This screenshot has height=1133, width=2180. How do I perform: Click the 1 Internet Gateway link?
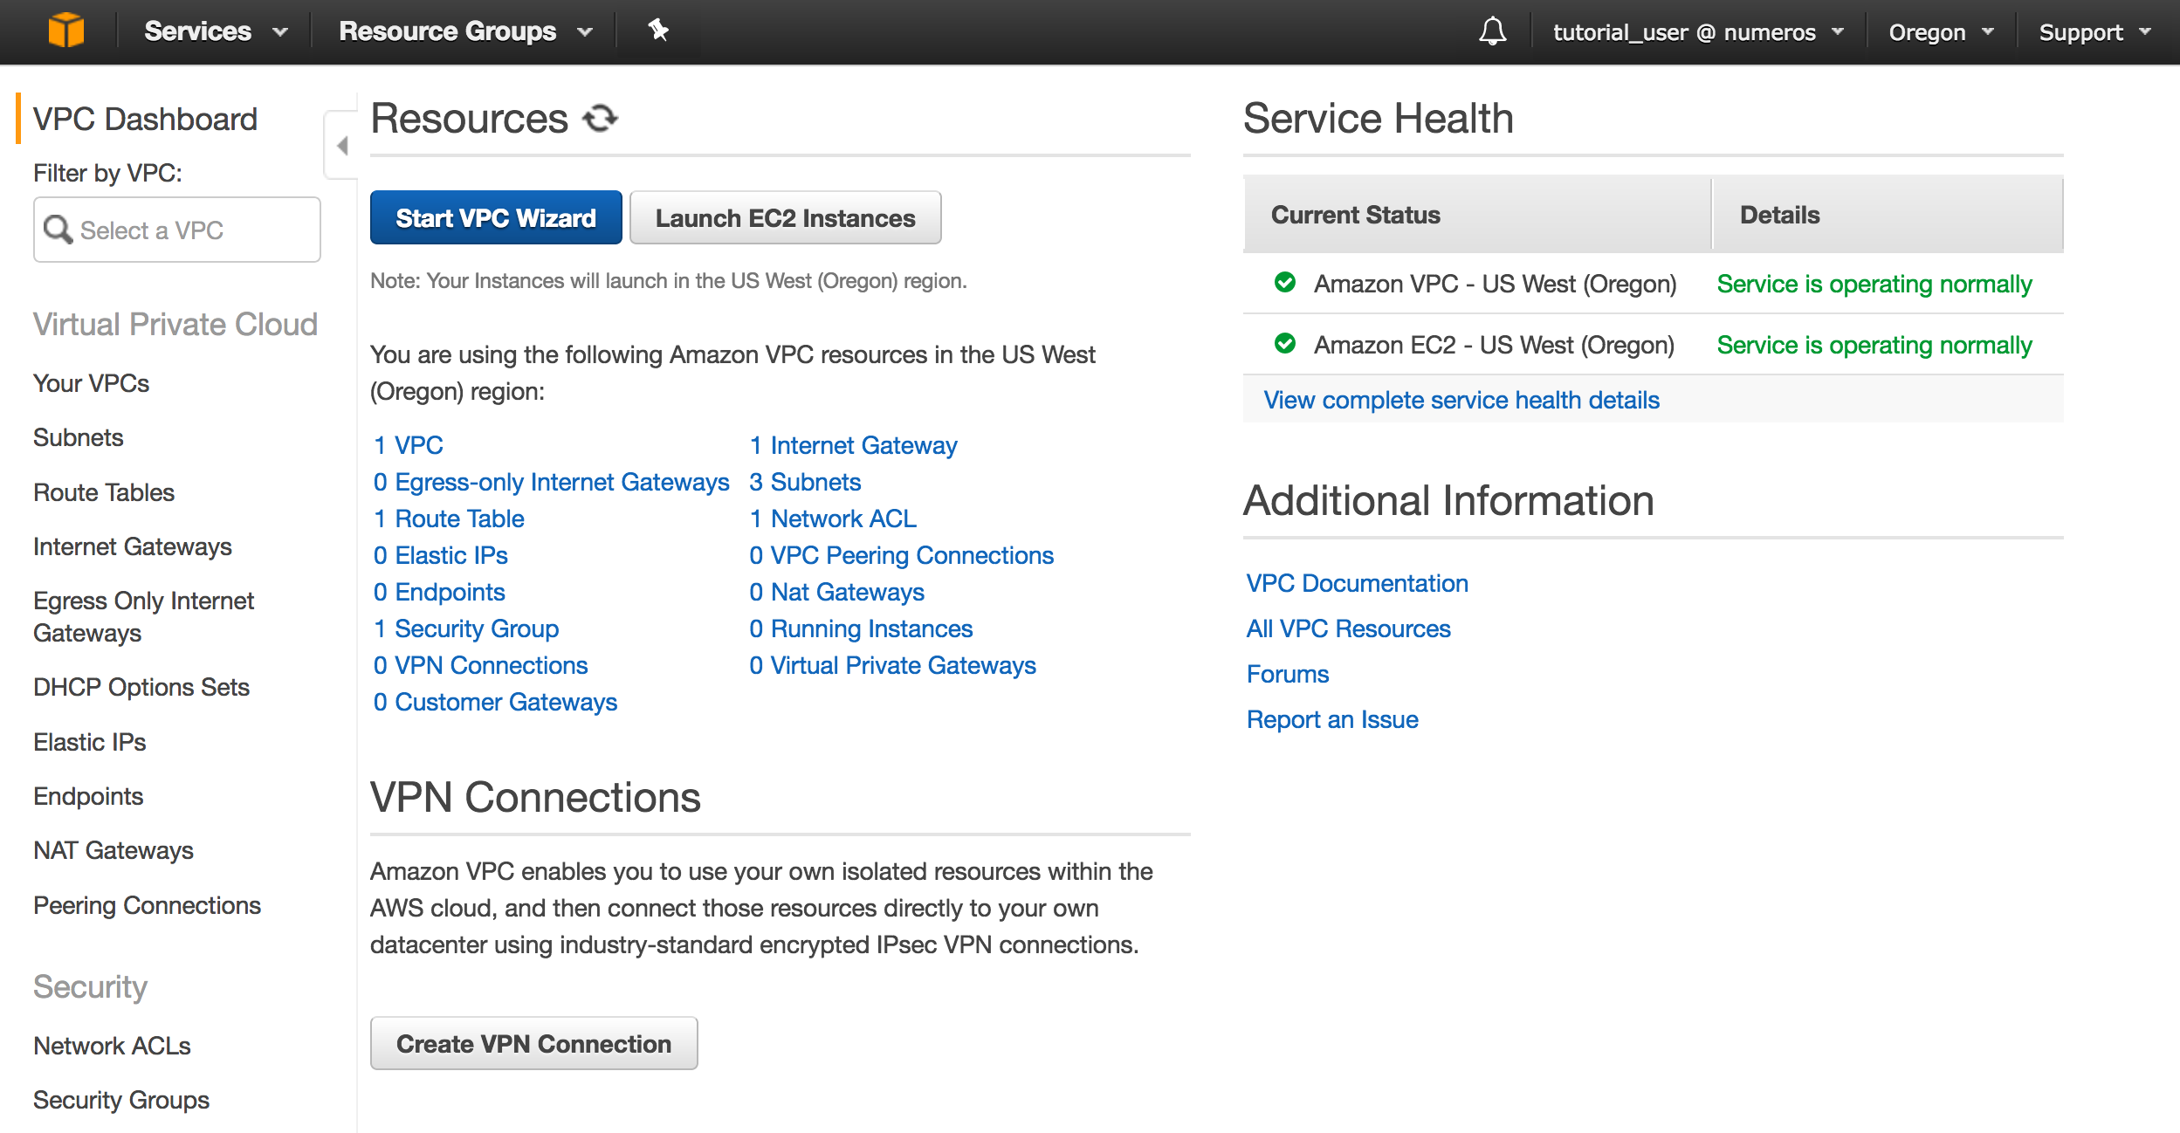[854, 445]
